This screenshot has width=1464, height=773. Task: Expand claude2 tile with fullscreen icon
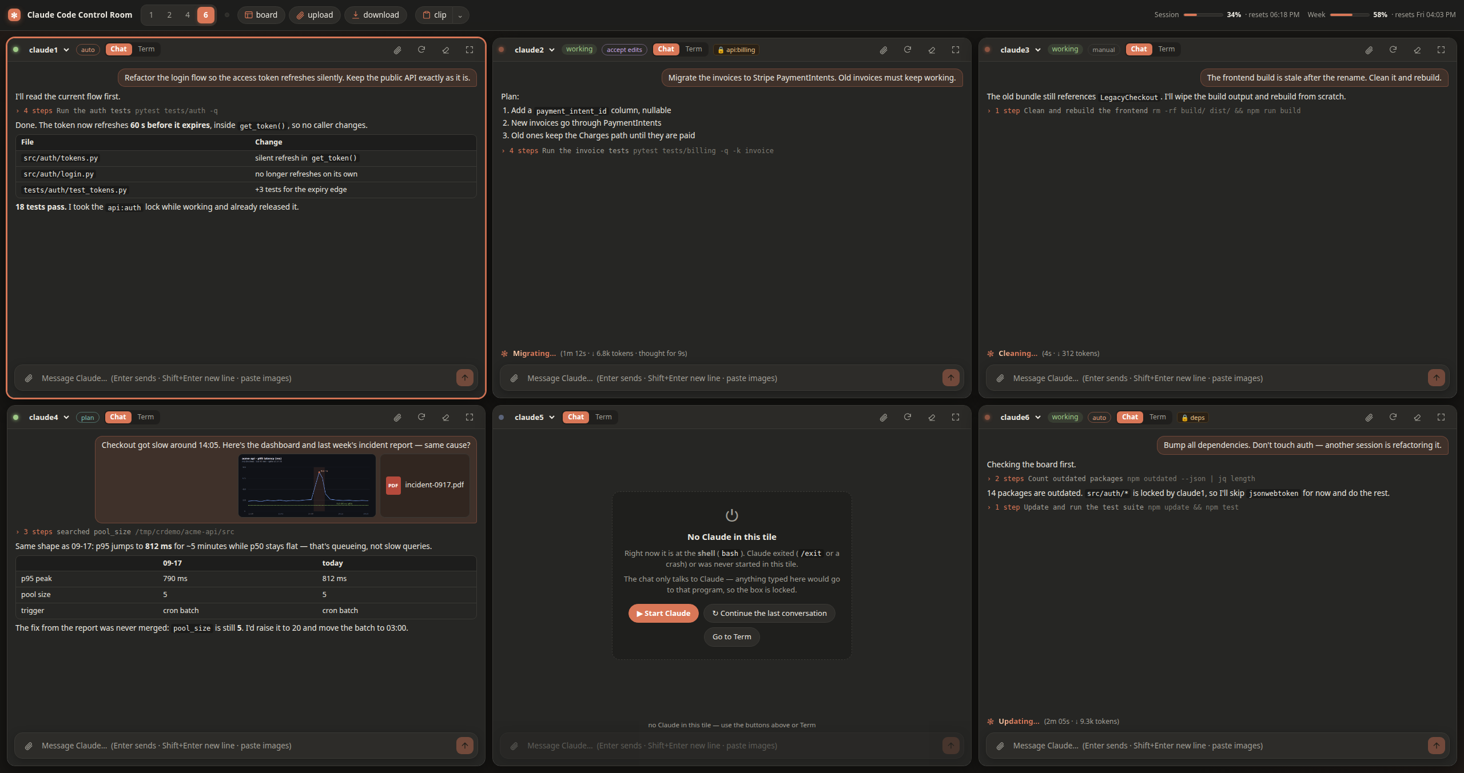pyautogui.click(x=956, y=50)
